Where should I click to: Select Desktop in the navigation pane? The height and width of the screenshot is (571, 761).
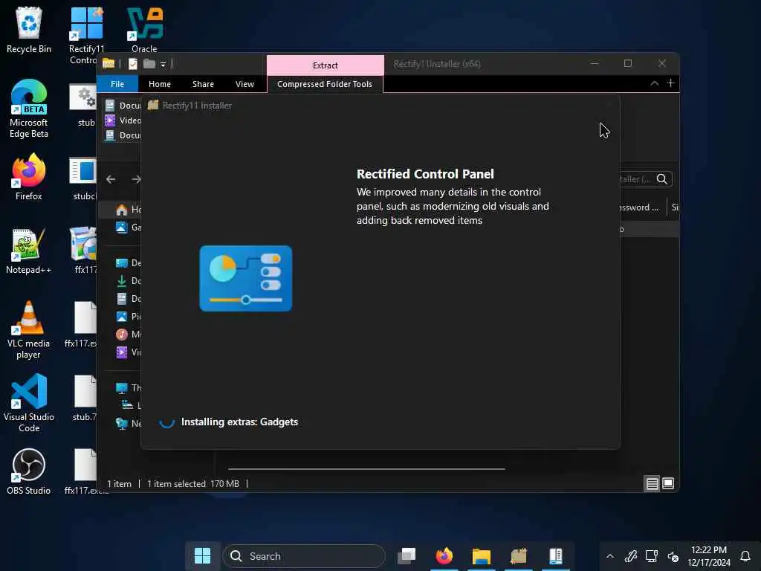click(x=128, y=262)
